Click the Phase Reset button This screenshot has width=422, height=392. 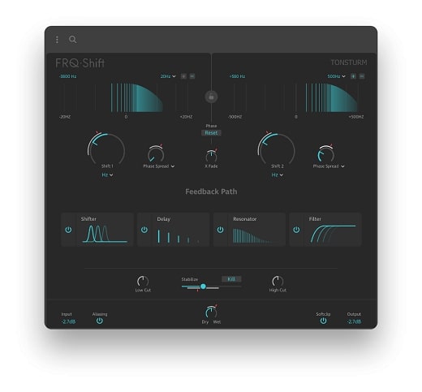point(211,133)
